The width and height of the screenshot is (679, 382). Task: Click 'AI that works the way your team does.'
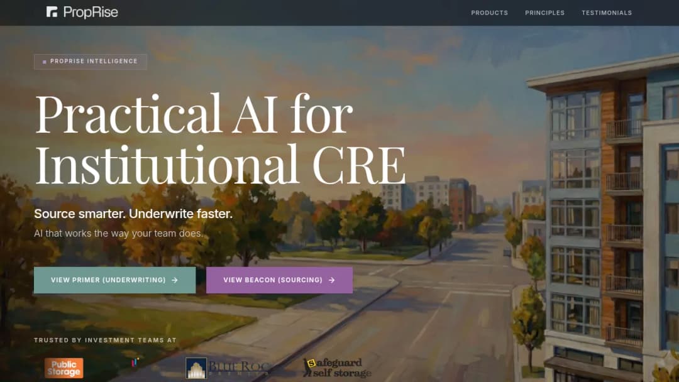[x=118, y=234]
